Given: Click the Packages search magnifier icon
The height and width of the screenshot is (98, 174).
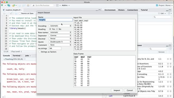Looking at the screenshot, I should (x=150, y=49).
